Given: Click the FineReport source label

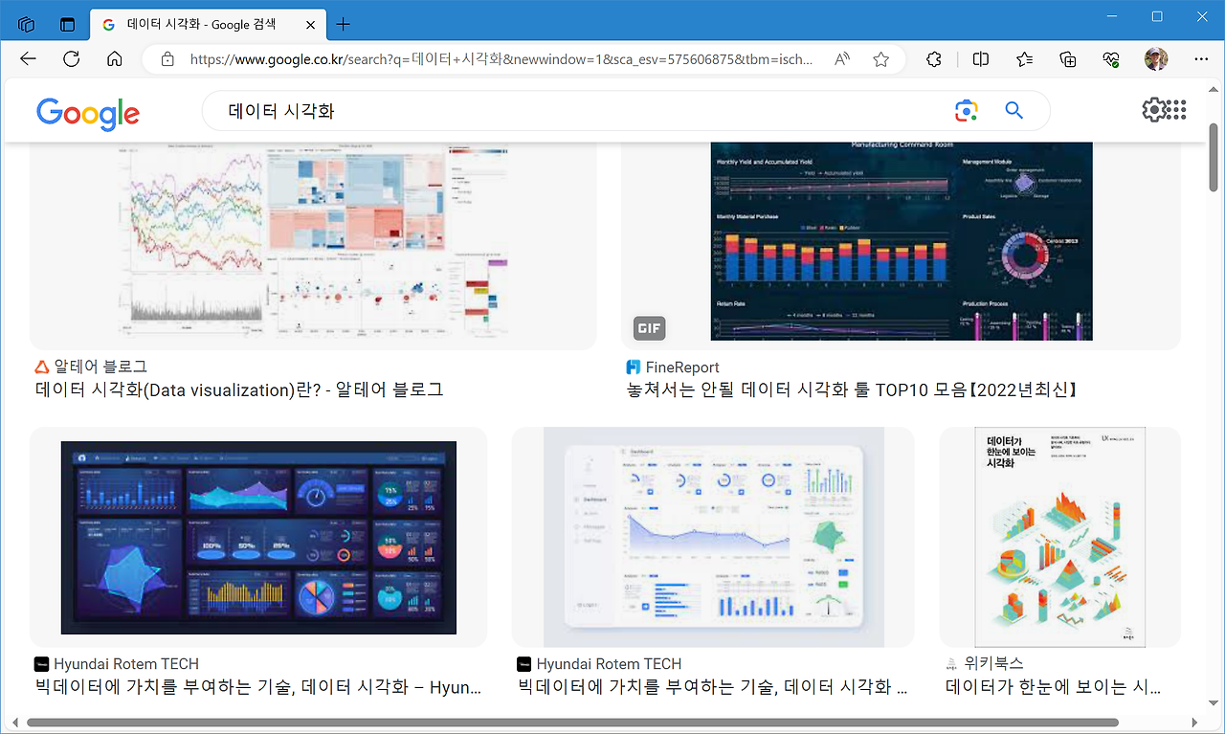Looking at the screenshot, I should click(x=682, y=367).
